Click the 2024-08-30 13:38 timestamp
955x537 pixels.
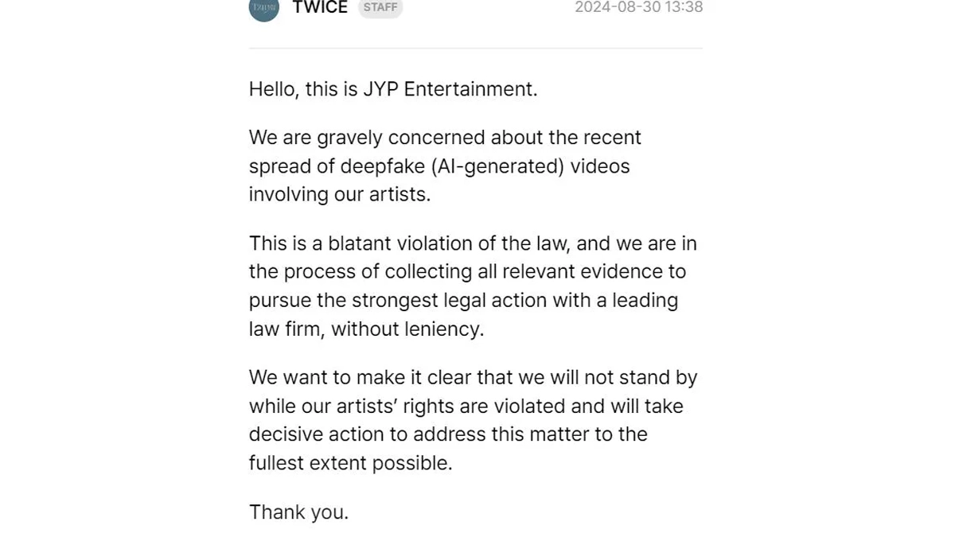coord(638,8)
